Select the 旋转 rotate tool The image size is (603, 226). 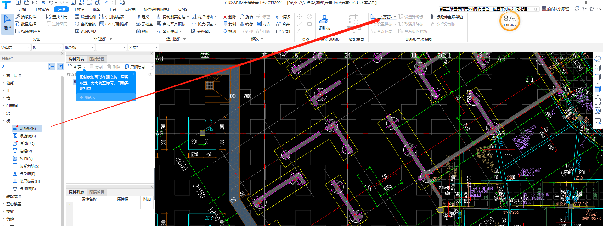[x=246, y=17]
